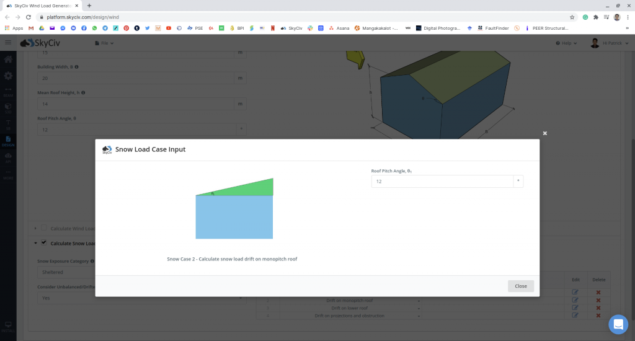
Task: Open Chrome extensions puzzle icon
Action: pyautogui.click(x=595, y=17)
